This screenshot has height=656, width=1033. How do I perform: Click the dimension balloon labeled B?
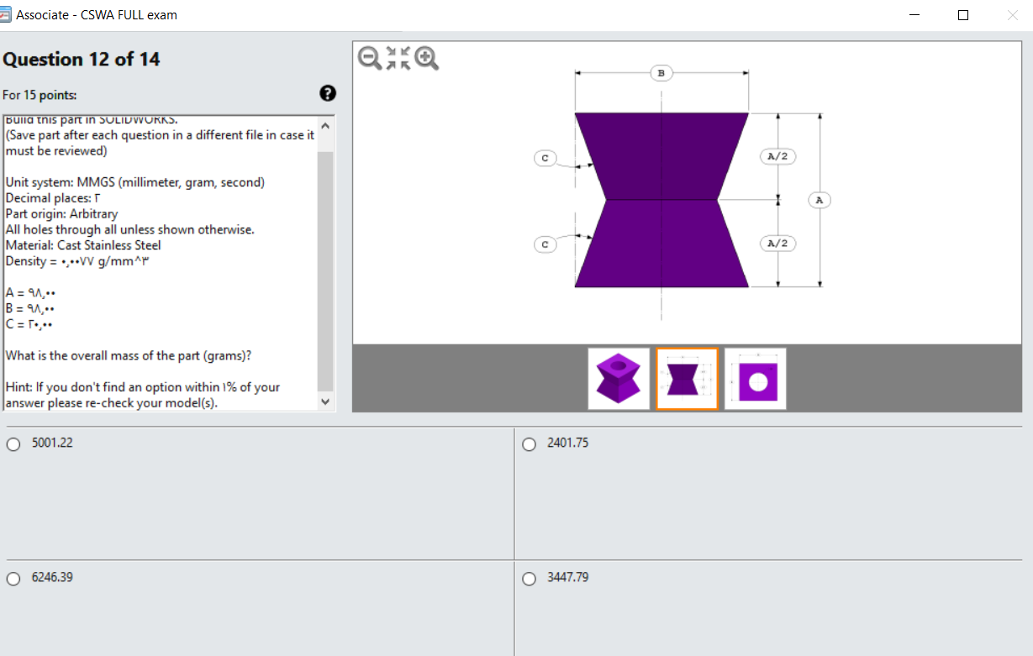[x=661, y=73]
